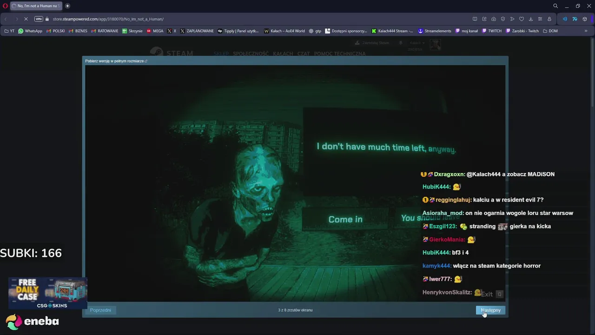Open the RATOWANIE Gmail bookmark
595x335 pixels.
point(105,31)
